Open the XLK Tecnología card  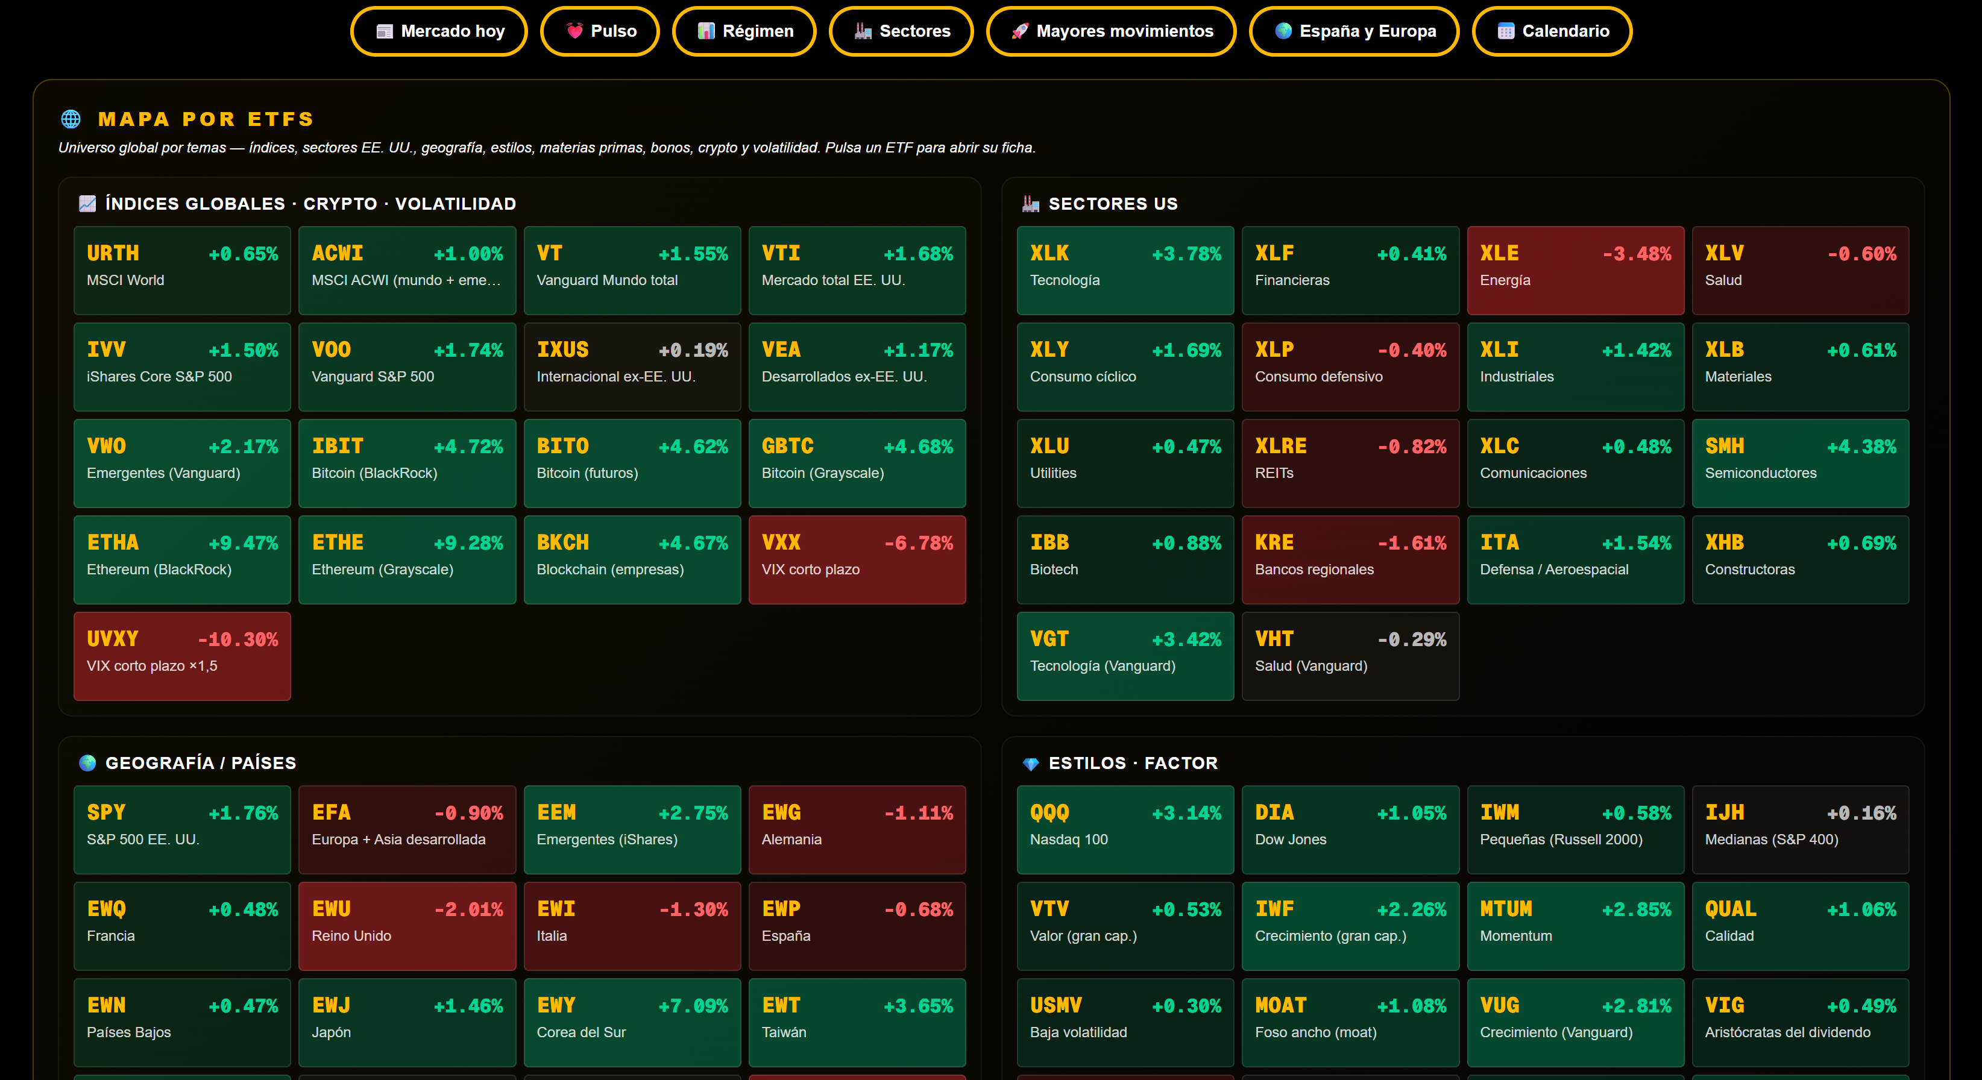click(1125, 271)
